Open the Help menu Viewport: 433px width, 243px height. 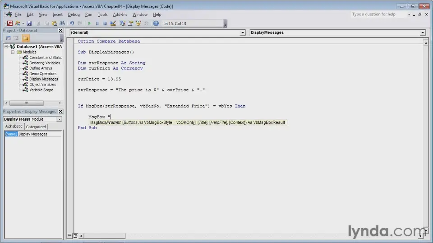pyautogui.click(x=157, y=14)
